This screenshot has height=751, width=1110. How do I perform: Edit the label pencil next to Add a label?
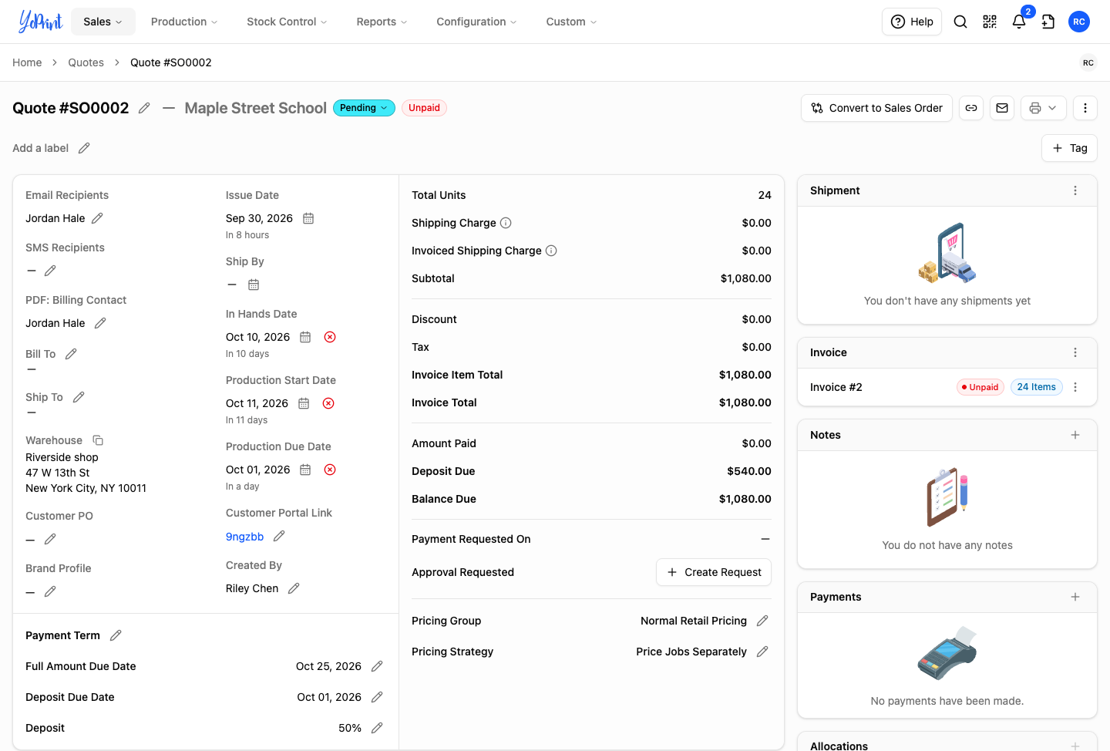click(x=84, y=148)
